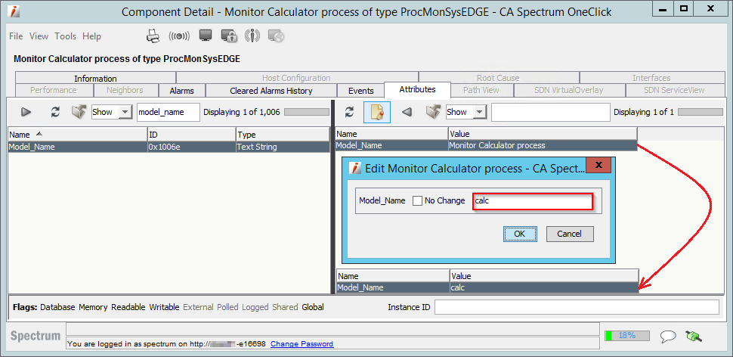
Task: Select the Attributes tab
Action: pyautogui.click(x=417, y=89)
